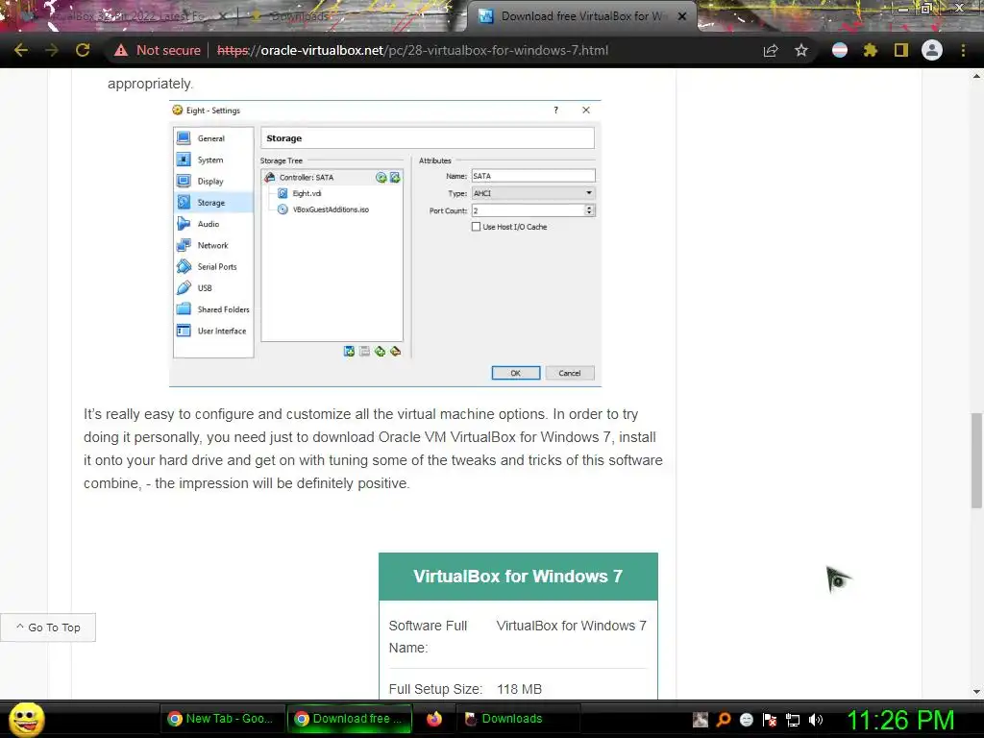Image resolution: width=984 pixels, height=738 pixels.
Task: Click the add attachment icon under Storage Tree
Action: pos(380,352)
